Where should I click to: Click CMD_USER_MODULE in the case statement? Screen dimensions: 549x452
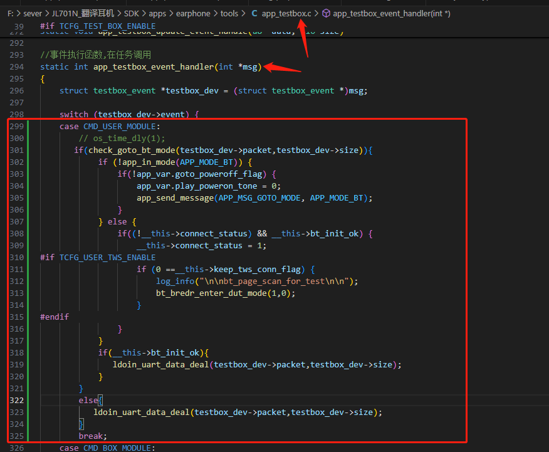(120, 127)
